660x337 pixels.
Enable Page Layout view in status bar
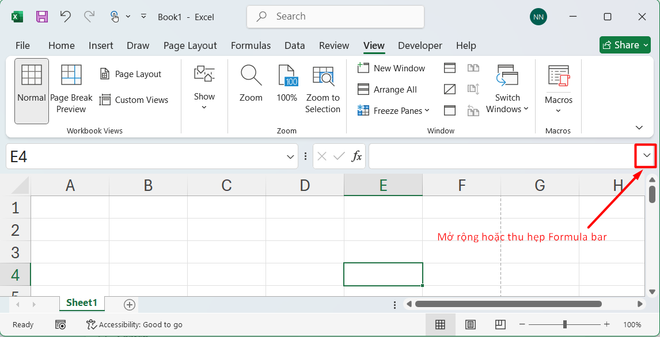pos(470,324)
